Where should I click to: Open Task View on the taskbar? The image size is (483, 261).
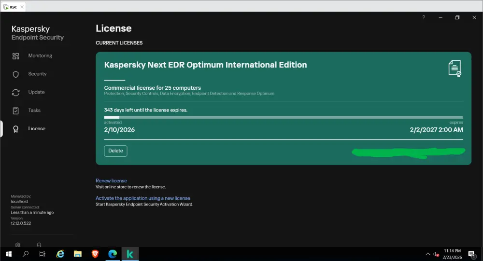[43, 254]
